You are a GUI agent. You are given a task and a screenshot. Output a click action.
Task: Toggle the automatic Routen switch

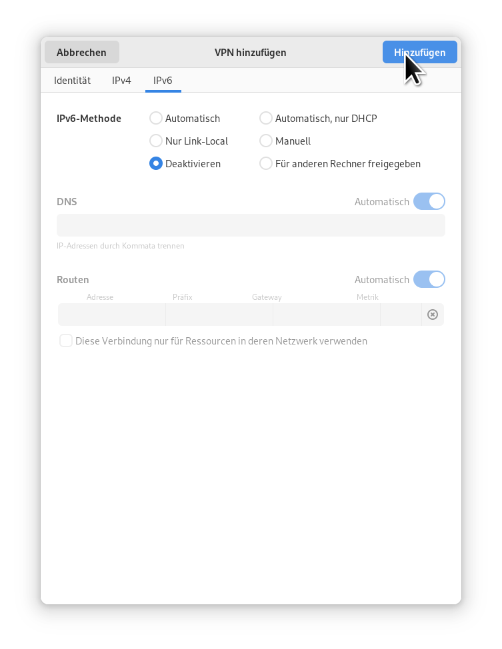[x=429, y=279]
